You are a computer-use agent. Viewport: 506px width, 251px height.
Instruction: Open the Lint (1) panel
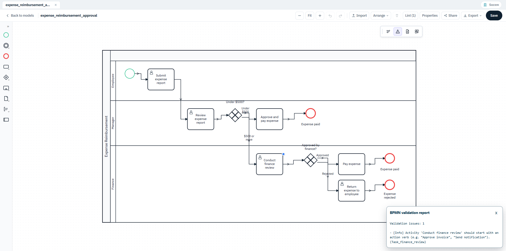pos(410,16)
